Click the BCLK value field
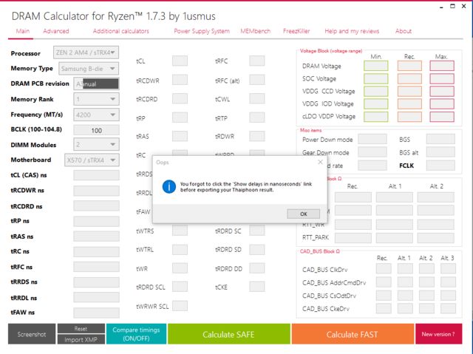Screen dimensions: 473x354 (96, 130)
